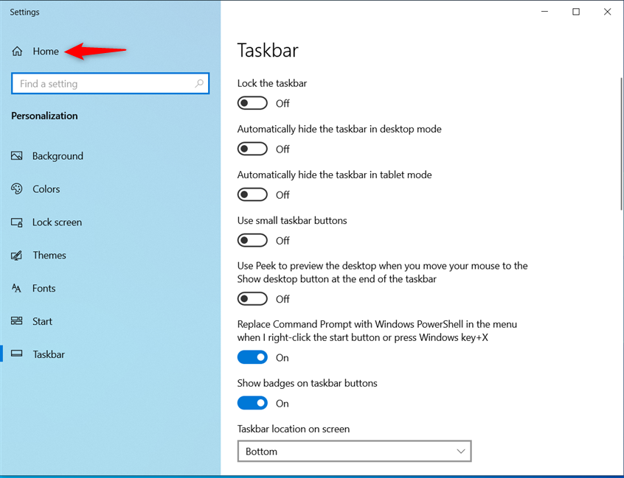The image size is (624, 478).
Task: Select the Lock screen icon
Action: (16, 222)
